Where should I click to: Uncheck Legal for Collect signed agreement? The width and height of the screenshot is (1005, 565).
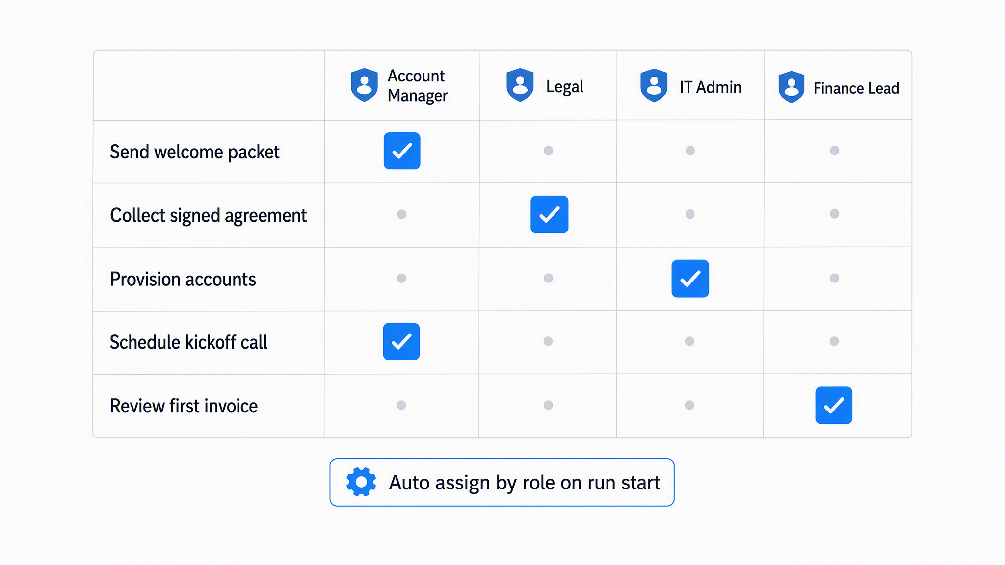coord(549,215)
